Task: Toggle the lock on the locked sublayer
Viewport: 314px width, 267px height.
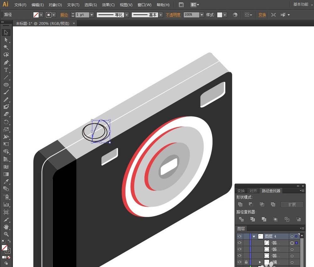Action: (x=246, y=262)
